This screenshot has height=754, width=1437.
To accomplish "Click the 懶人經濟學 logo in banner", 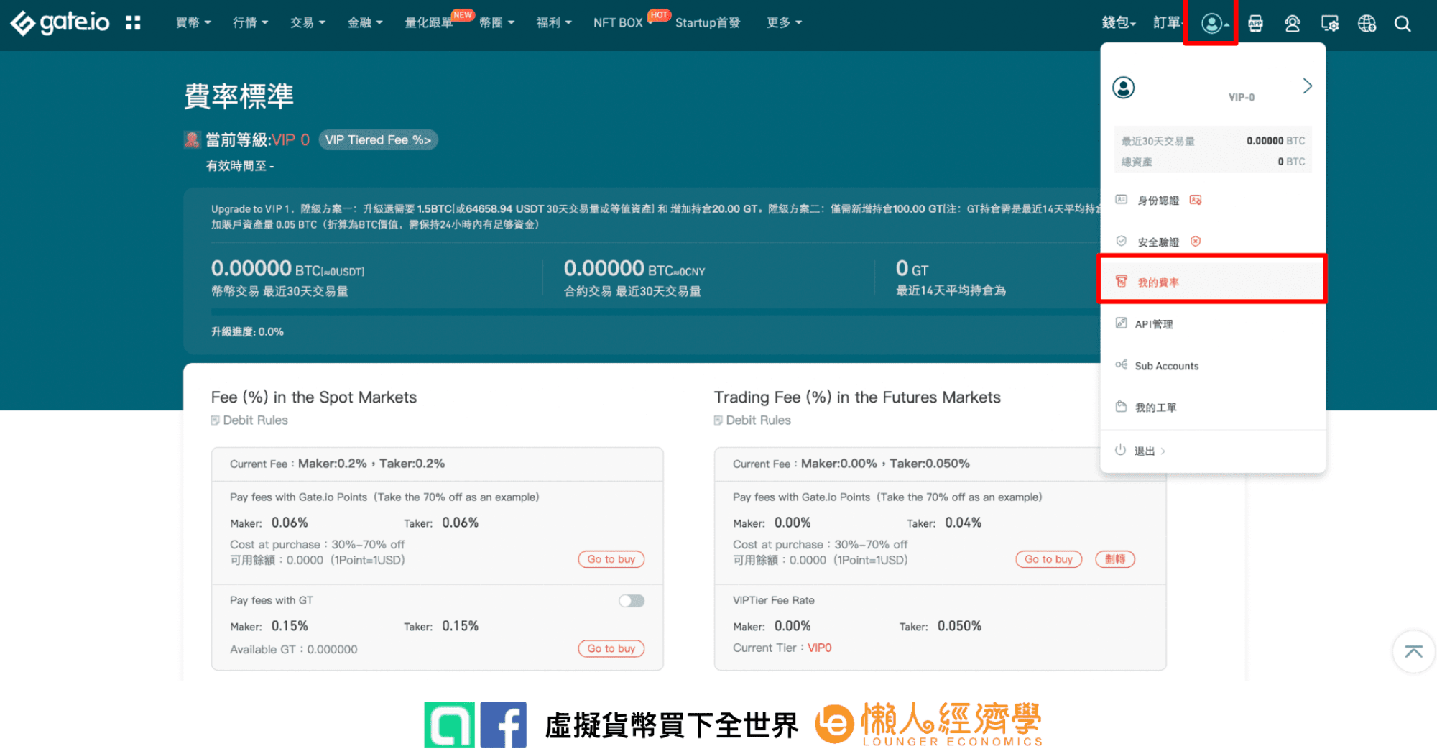I will (928, 725).
